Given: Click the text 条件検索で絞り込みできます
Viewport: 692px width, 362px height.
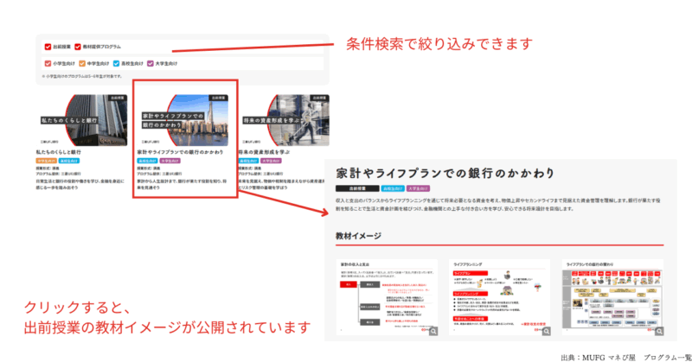Looking at the screenshot, I should point(439,44).
